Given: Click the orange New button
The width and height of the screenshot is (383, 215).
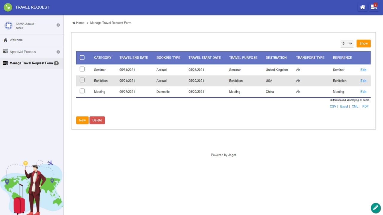Looking at the screenshot, I should point(82,120).
